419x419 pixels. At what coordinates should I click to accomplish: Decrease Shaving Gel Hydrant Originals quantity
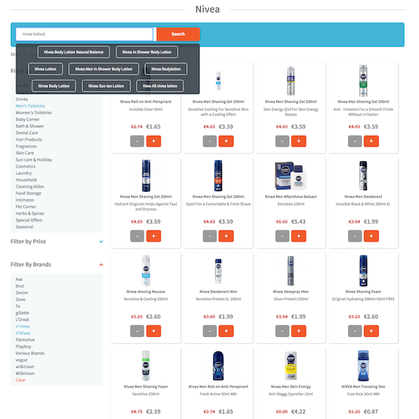137,236
